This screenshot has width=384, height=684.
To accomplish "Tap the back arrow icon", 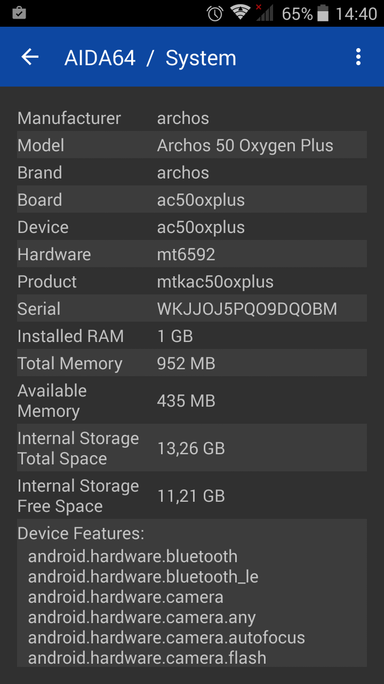I will [30, 57].
